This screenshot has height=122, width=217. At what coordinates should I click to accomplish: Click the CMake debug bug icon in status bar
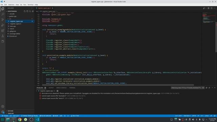click(x=65, y=116)
